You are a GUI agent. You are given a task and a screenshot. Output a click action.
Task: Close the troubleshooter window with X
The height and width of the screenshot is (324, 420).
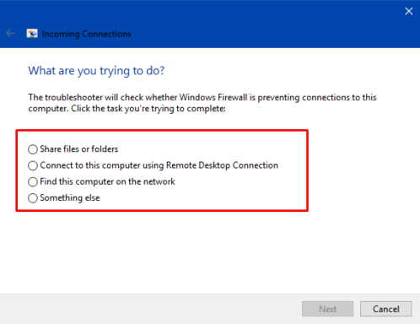[x=408, y=11]
